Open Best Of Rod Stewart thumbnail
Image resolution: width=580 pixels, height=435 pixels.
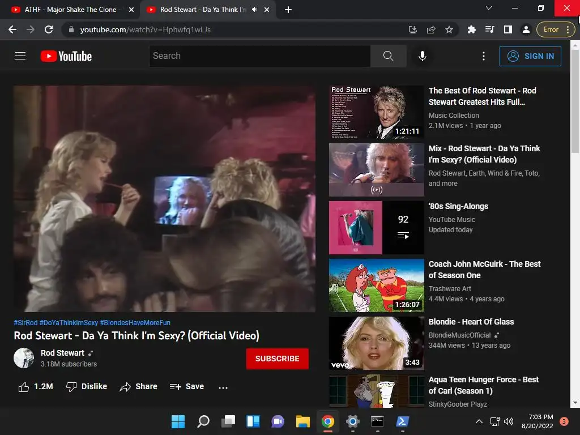376,112
